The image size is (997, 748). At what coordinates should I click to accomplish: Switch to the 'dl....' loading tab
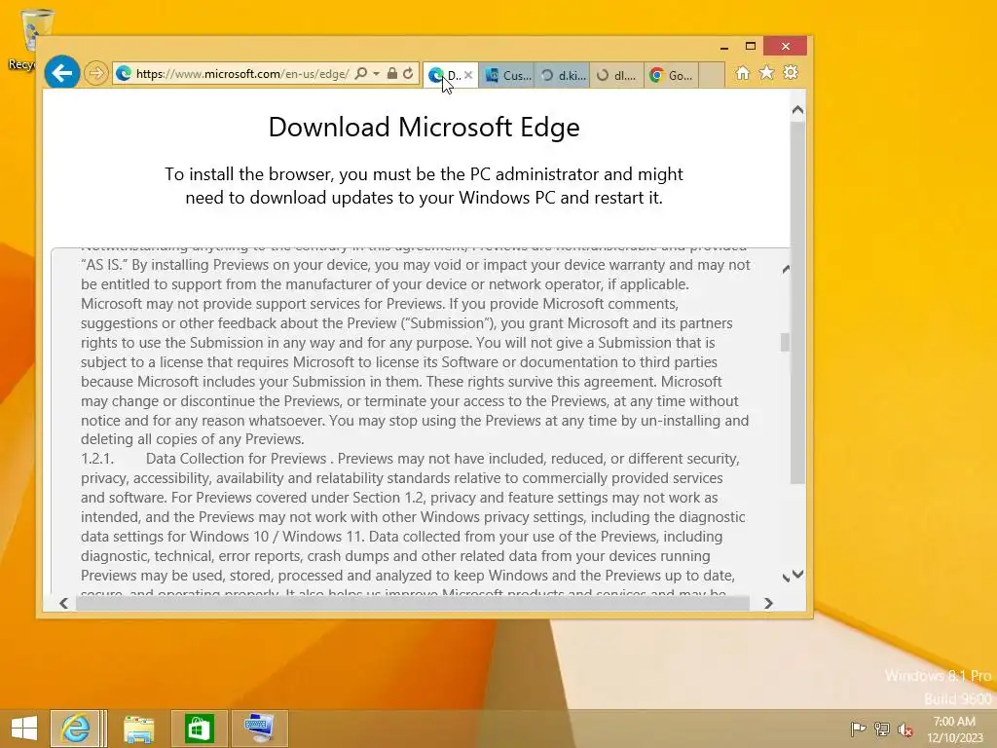[616, 75]
